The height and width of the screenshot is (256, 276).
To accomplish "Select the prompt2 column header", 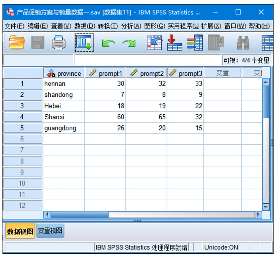I will [x=146, y=74].
